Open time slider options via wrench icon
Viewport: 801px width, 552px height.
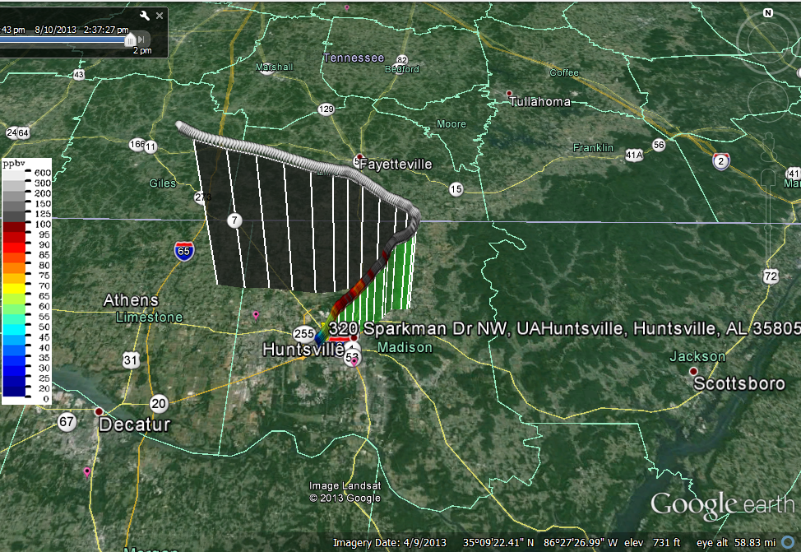[x=145, y=16]
